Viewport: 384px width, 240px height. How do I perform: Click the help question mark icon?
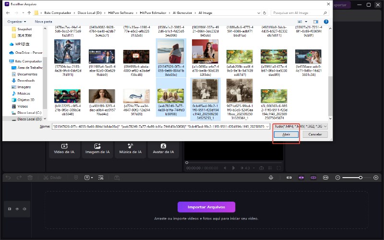coord(326,22)
